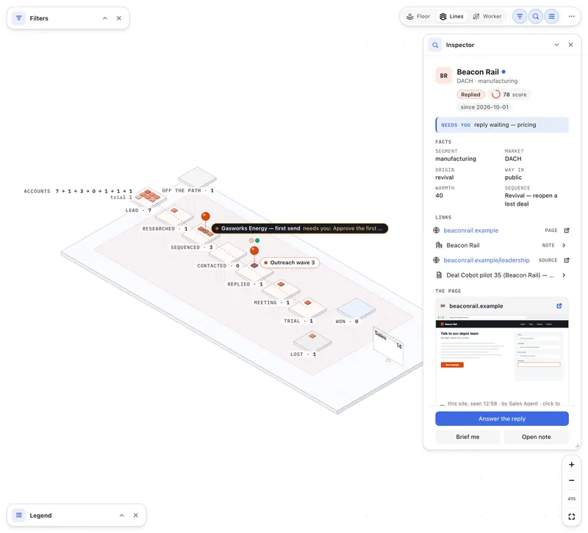This screenshot has width=588, height=533.
Task: Click the CONTACTED · 0 stage label
Action: pos(218,266)
